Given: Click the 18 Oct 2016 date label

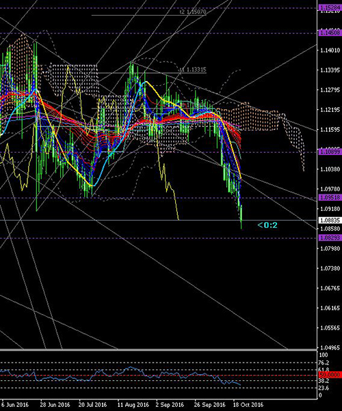Looking at the screenshot, I should pyautogui.click(x=248, y=405).
